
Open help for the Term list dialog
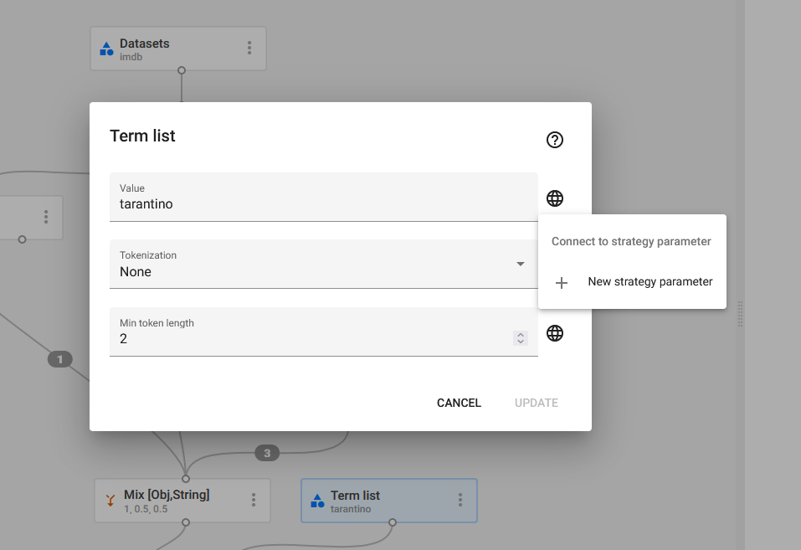tap(555, 140)
